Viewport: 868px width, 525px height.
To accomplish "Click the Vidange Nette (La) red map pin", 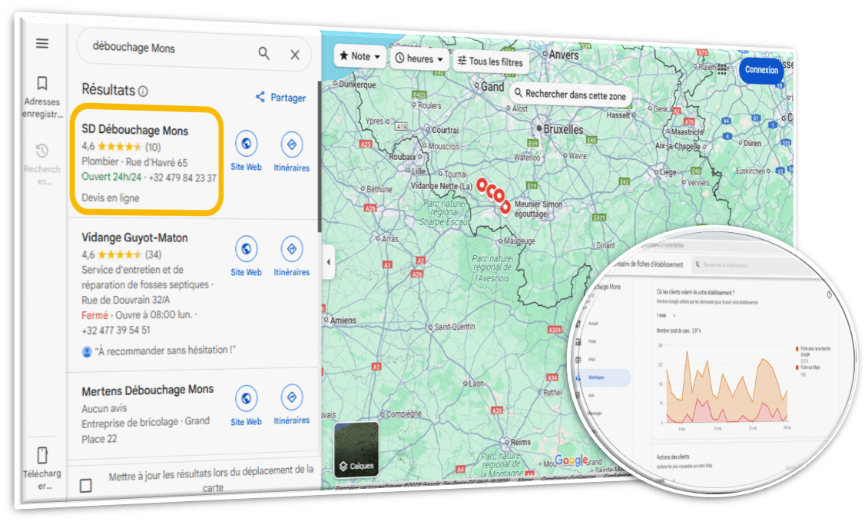I will 482,185.
